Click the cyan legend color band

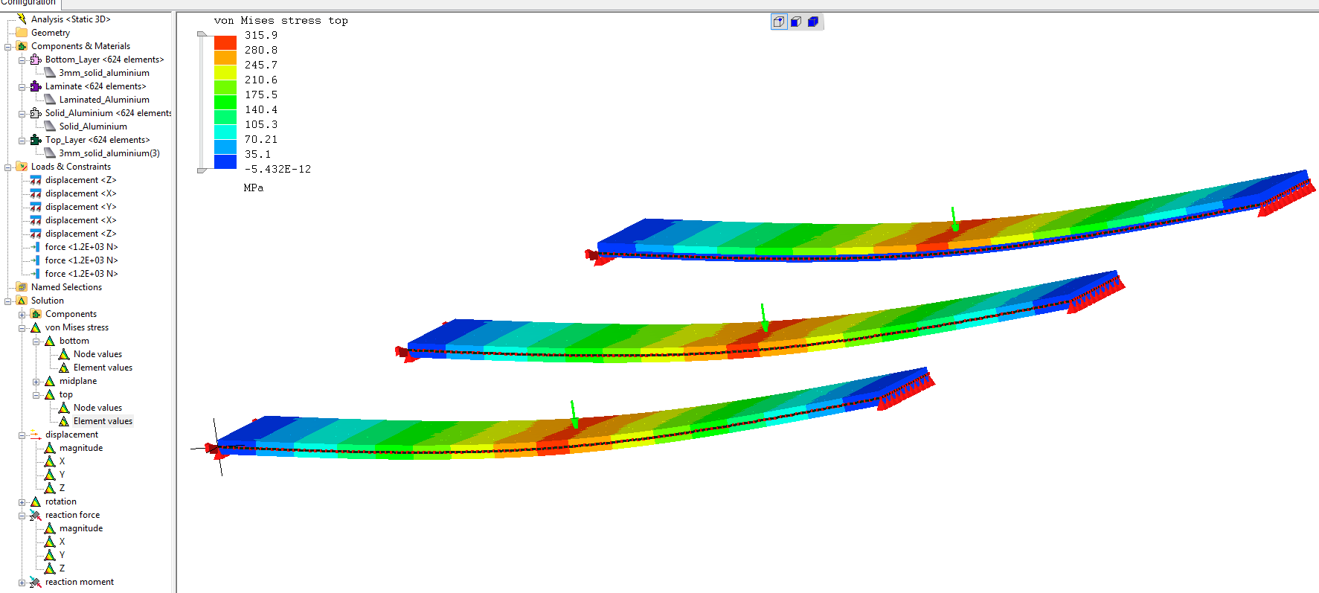(x=225, y=132)
